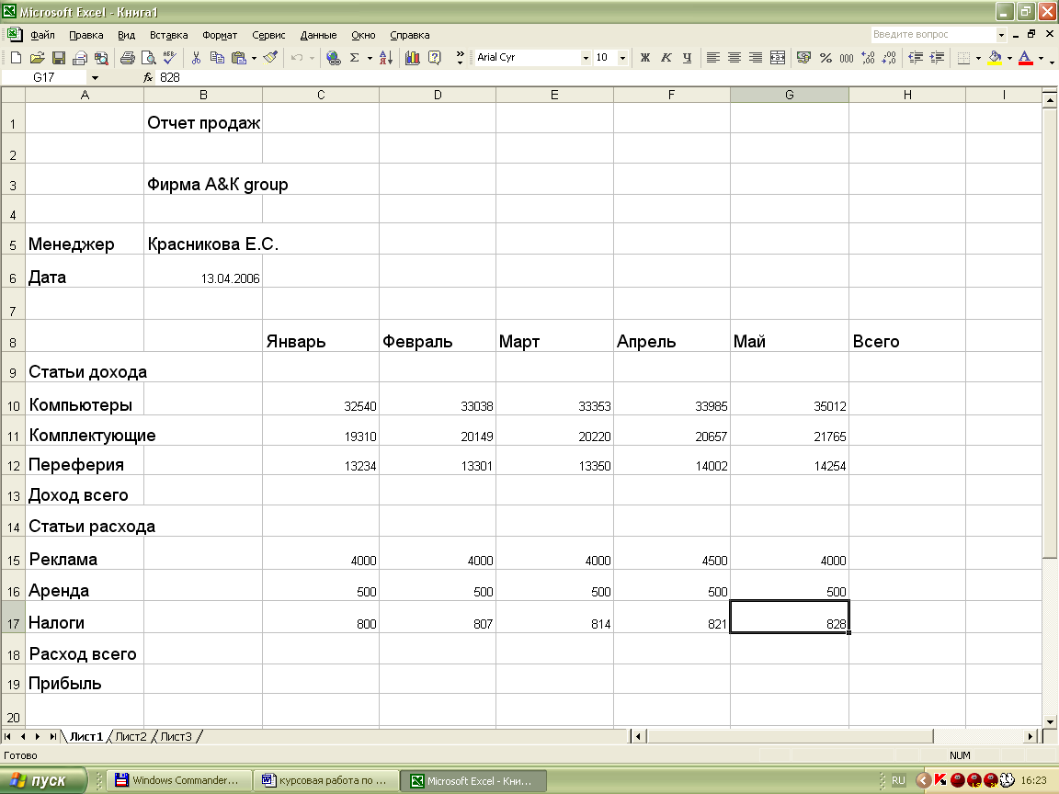Click the AutoSum sigma icon
This screenshot has width=1059, height=794.
pos(354,58)
